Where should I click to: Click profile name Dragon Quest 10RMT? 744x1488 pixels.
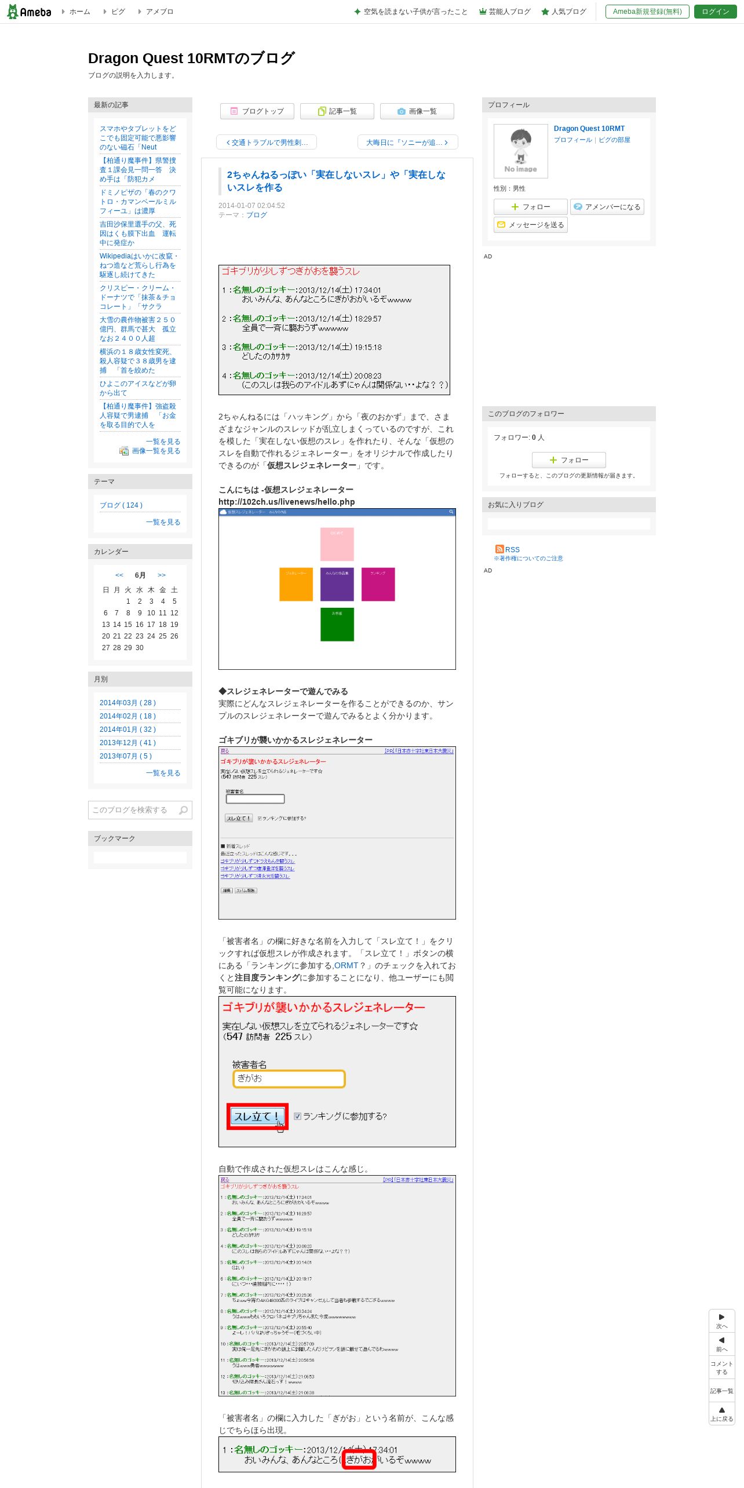(x=589, y=129)
